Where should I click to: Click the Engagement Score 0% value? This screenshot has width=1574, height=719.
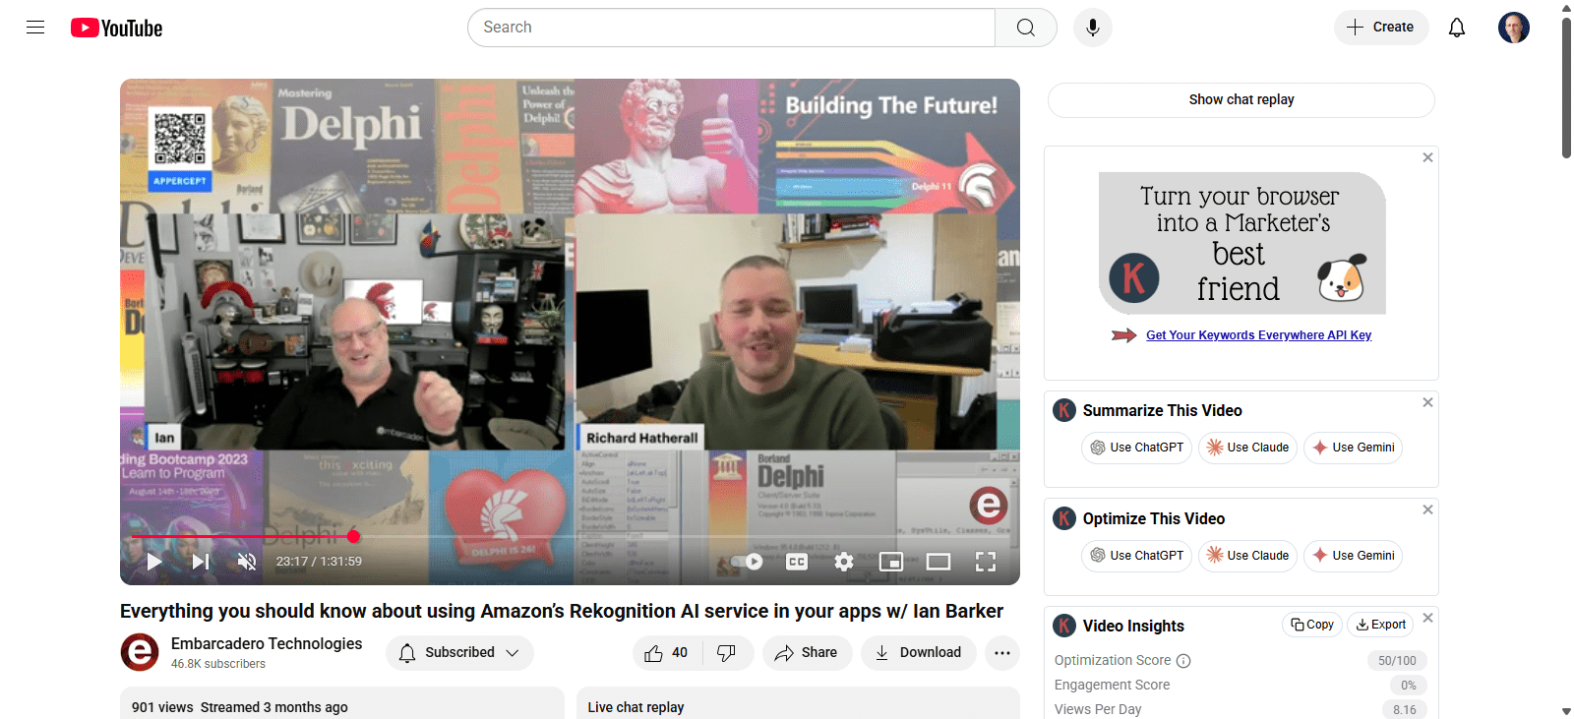coord(1409,686)
